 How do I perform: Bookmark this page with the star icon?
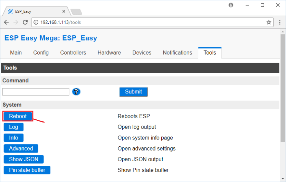269,22
